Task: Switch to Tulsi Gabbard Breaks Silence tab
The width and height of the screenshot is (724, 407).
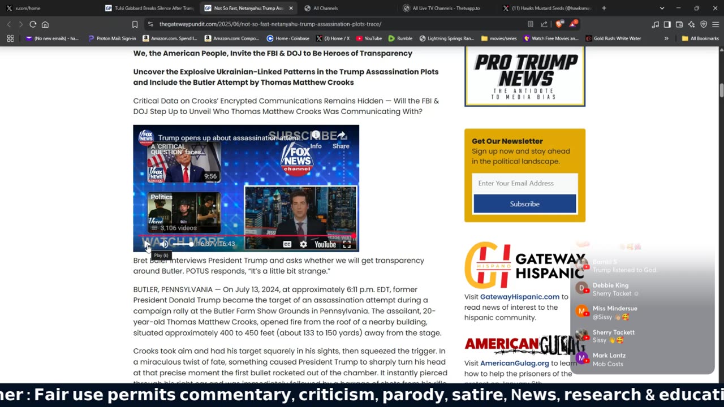Action: tap(149, 8)
